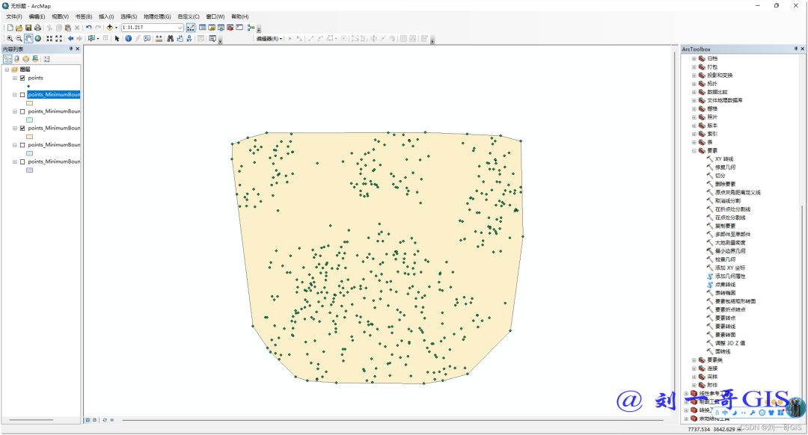Close the 内容列表 panel

click(x=78, y=49)
